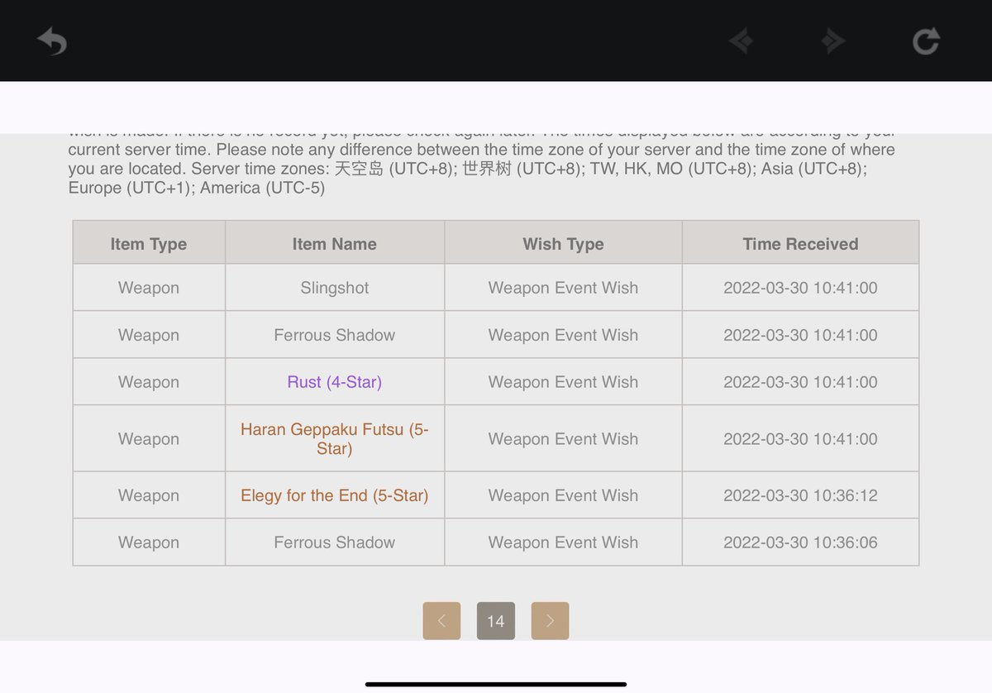Go to next wish history page
Image resolution: width=992 pixels, height=693 pixels.
[550, 621]
